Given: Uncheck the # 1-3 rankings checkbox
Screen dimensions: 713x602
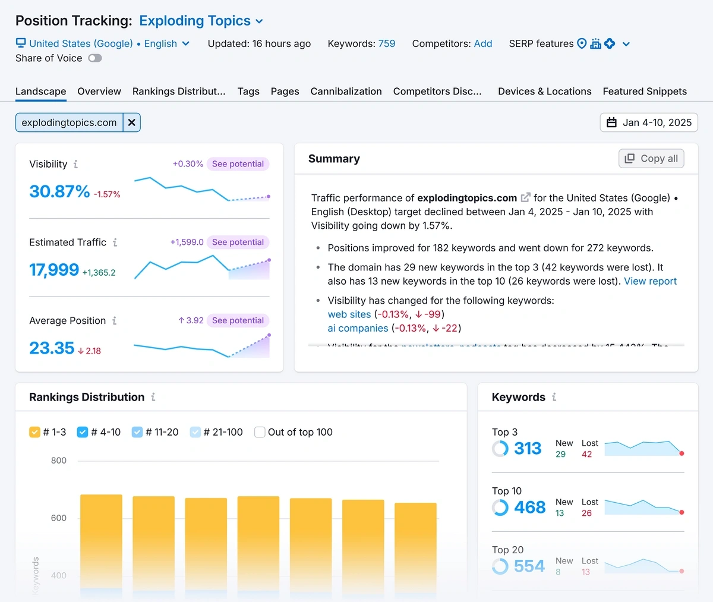Looking at the screenshot, I should 34,432.
